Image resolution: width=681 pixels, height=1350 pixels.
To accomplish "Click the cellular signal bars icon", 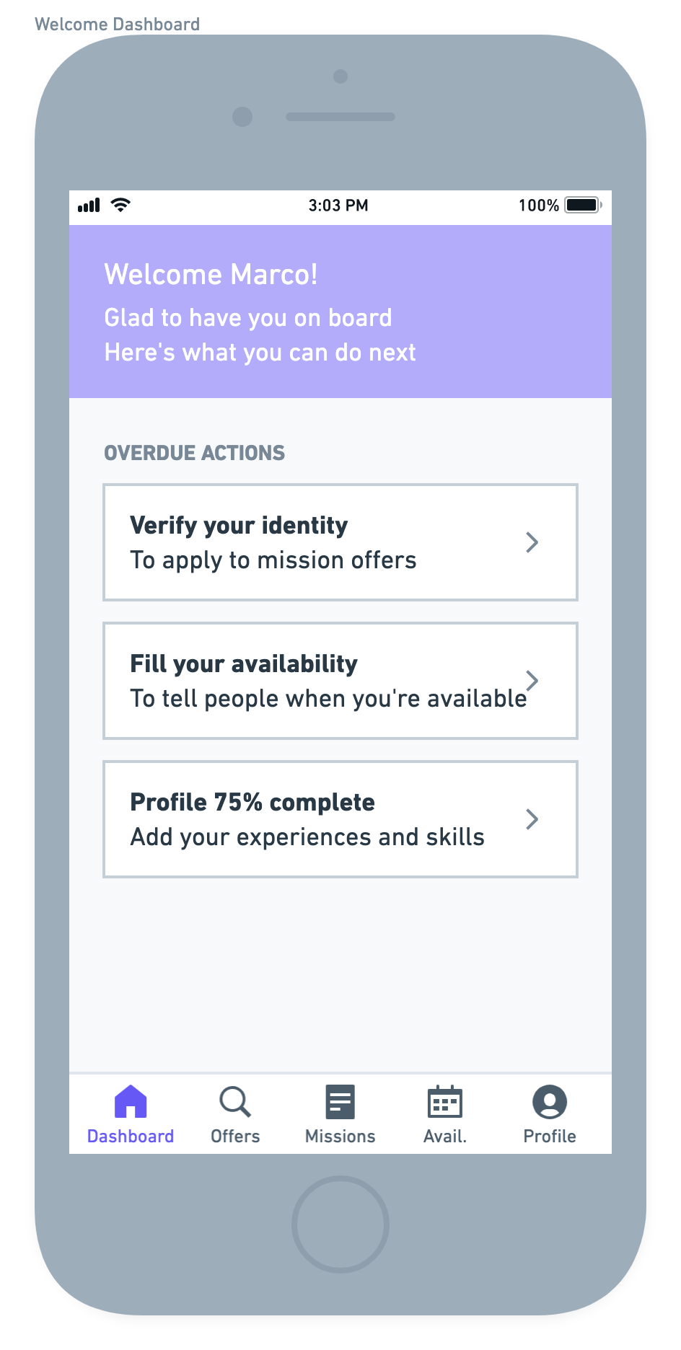I will point(89,206).
